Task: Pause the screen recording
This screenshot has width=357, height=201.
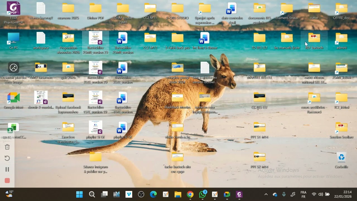Action: click(7, 169)
